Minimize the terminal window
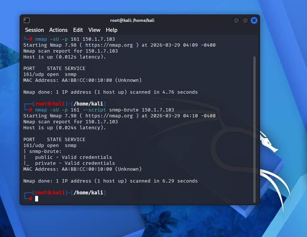This screenshot has height=237, width=307. [236, 20]
